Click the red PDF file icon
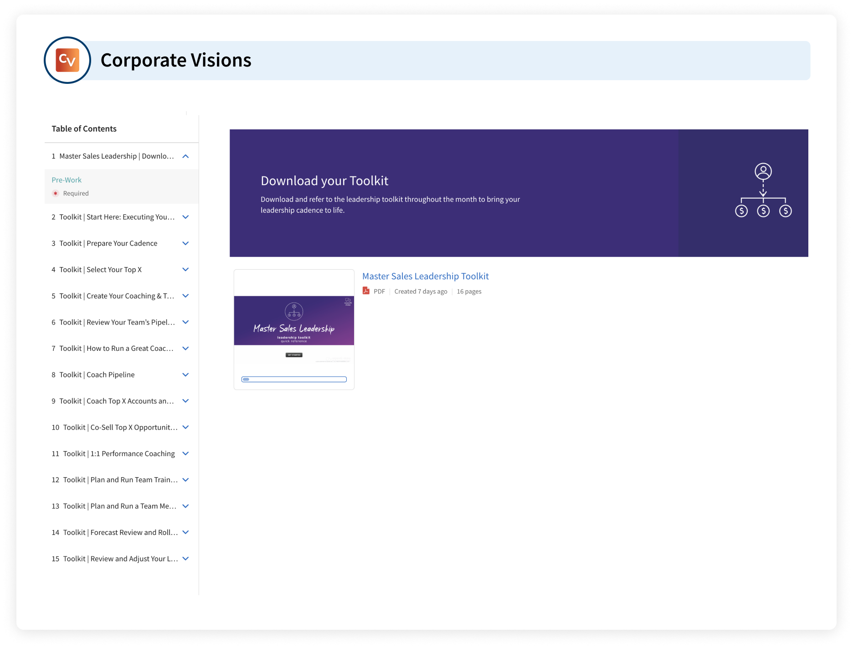Screen dimensions: 853x648 click(x=366, y=291)
